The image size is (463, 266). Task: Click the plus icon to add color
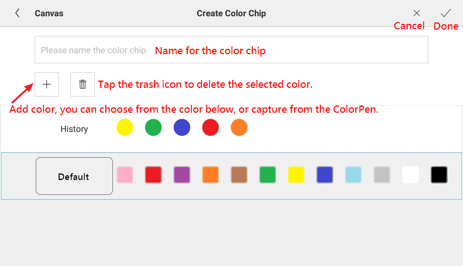click(x=47, y=85)
